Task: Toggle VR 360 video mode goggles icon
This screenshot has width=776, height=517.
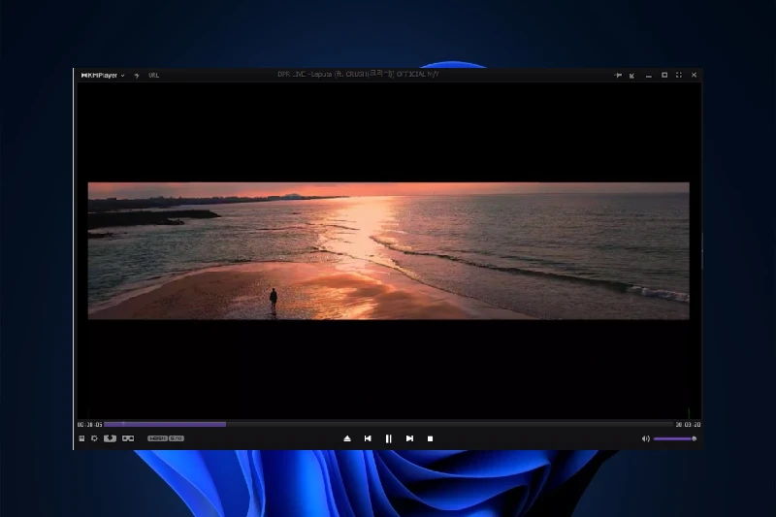Action: click(128, 438)
